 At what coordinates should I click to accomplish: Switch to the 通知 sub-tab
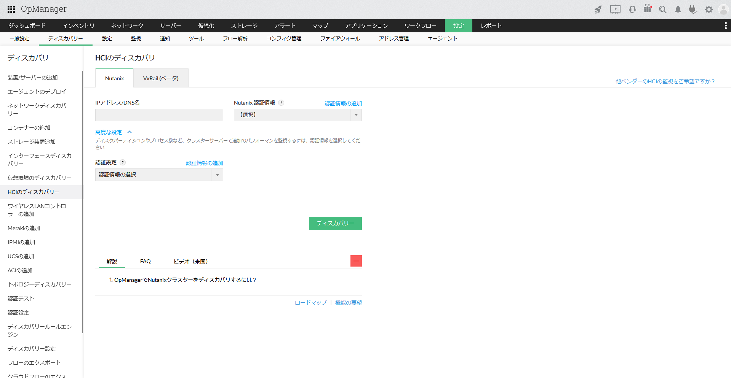click(165, 39)
